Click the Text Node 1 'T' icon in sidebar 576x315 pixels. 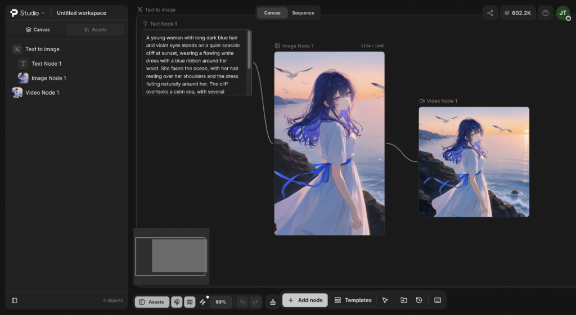pos(23,64)
